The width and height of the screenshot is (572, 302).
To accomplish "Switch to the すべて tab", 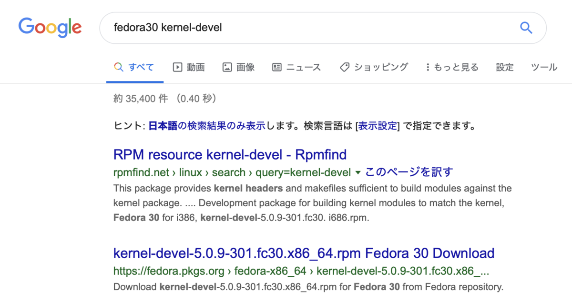I will (x=134, y=67).
